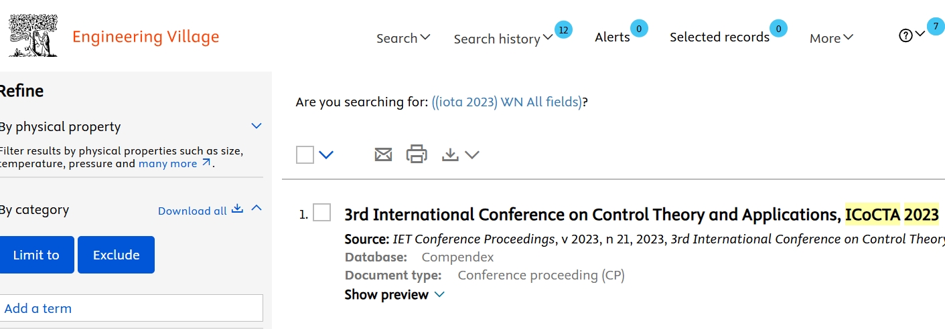Email the selected results via envelope icon
945x329 pixels.
pyautogui.click(x=383, y=154)
